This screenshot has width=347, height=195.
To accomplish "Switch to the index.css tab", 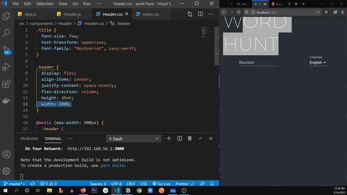I will (x=151, y=14).
